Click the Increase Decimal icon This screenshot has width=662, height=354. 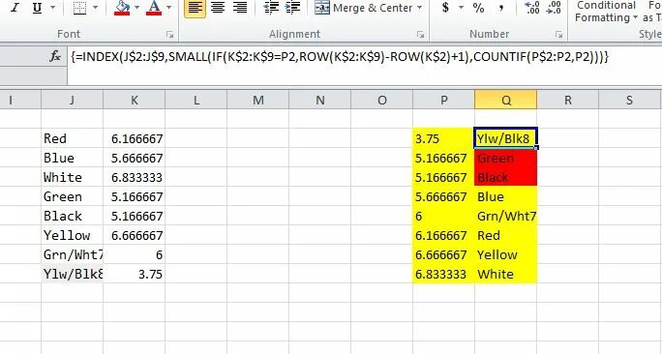tap(531, 8)
